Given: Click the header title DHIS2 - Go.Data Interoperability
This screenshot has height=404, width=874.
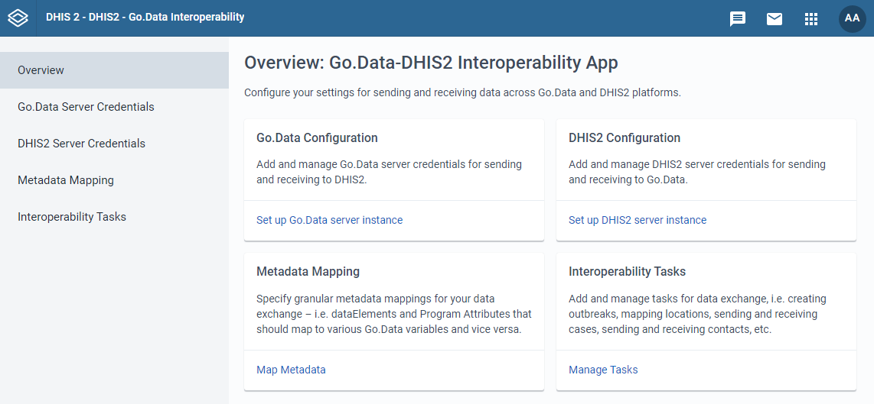Looking at the screenshot, I should (145, 18).
